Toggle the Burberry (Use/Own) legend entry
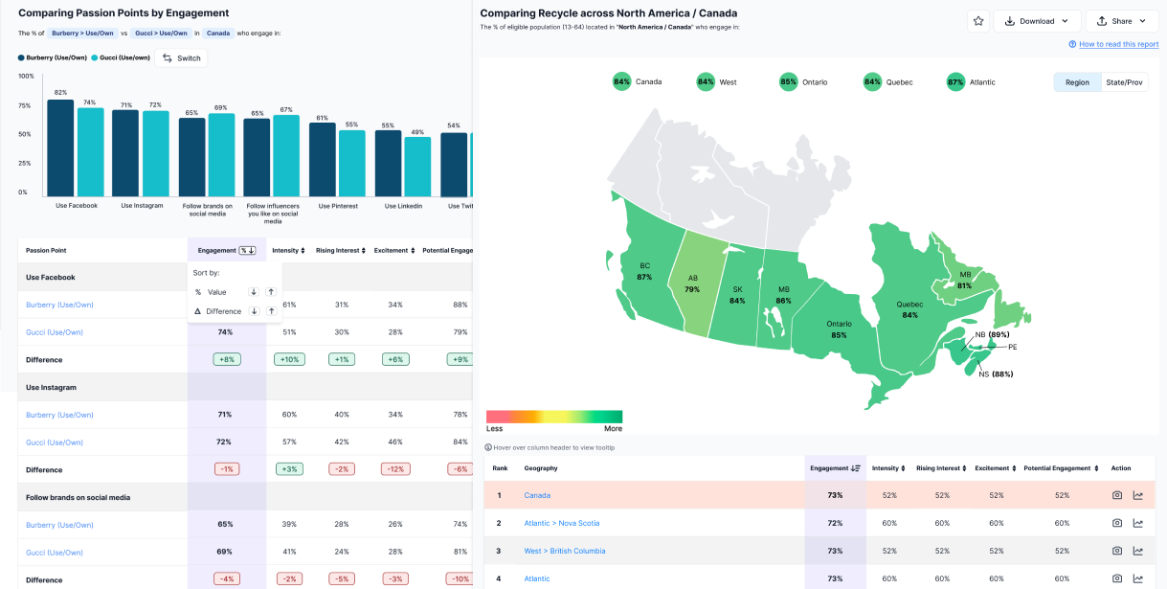The width and height of the screenshot is (1167, 589). tap(52, 57)
